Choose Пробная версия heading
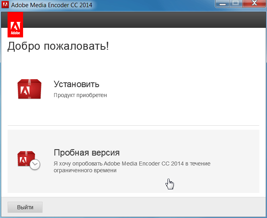The width and height of the screenshot is (267, 218). tap(87, 152)
